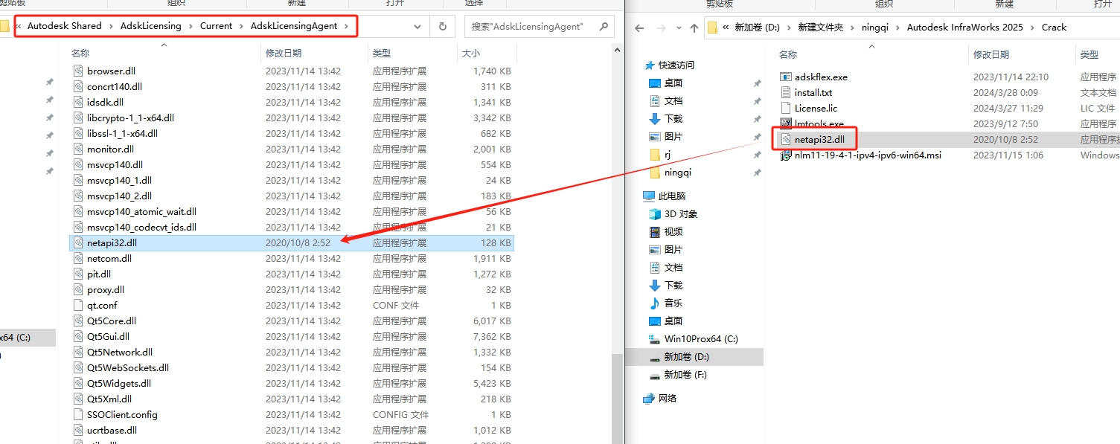The height and width of the screenshot is (444, 1120).
Task: Select the adskflex.exe icon in Crack folder
Action: tap(785, 77)
